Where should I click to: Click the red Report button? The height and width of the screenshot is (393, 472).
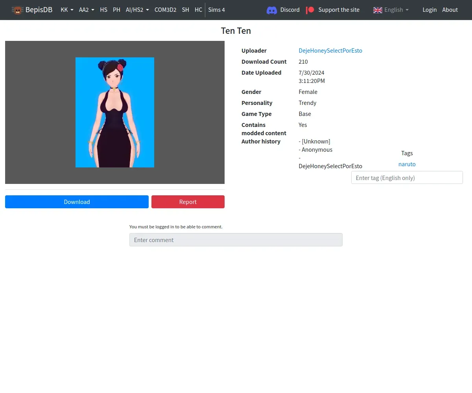coord(188,202)
